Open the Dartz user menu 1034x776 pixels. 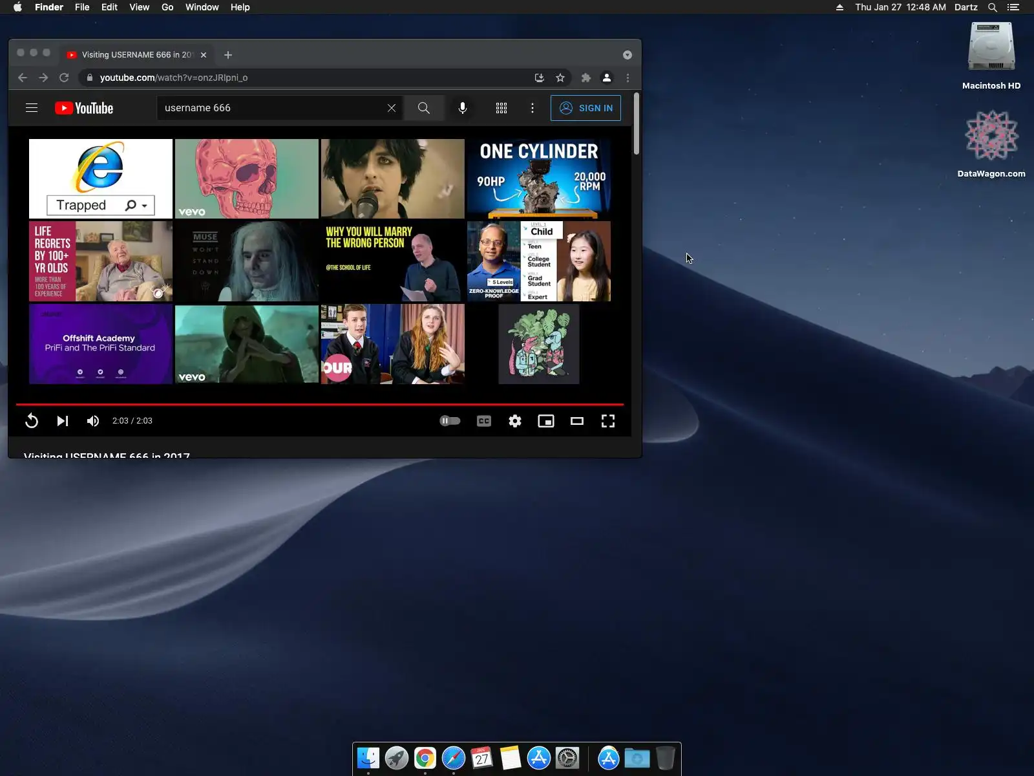coord(966,7)
